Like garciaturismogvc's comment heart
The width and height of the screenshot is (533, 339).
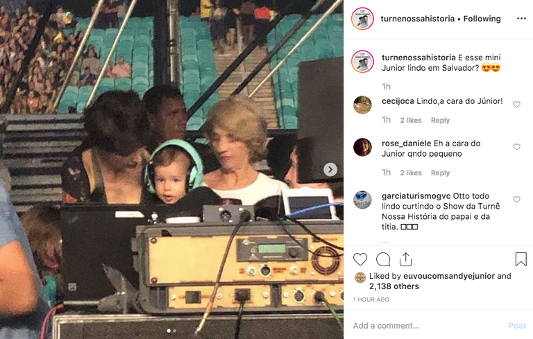pyautogui.click(x=516, y=200)
